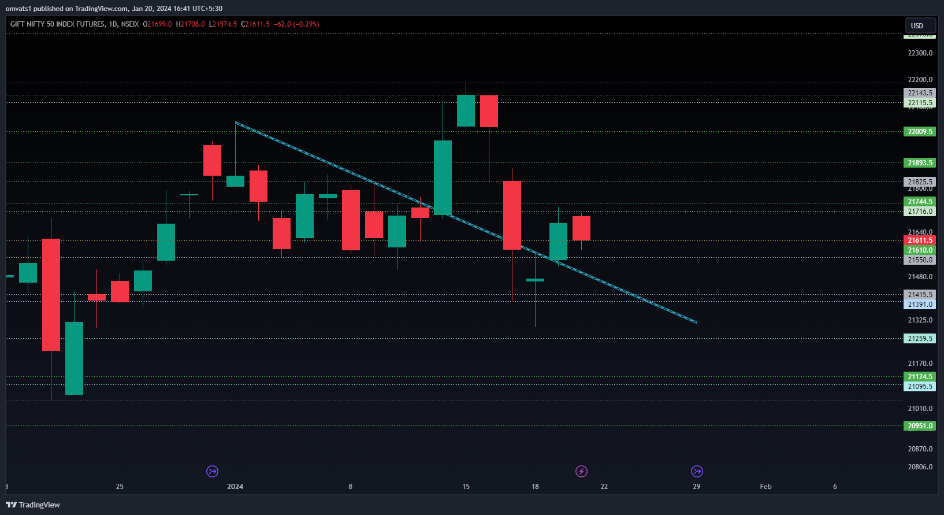The image size is (944, 515).
Task: Click the 22200.0 mark on price axis
Action: [920, 80]
